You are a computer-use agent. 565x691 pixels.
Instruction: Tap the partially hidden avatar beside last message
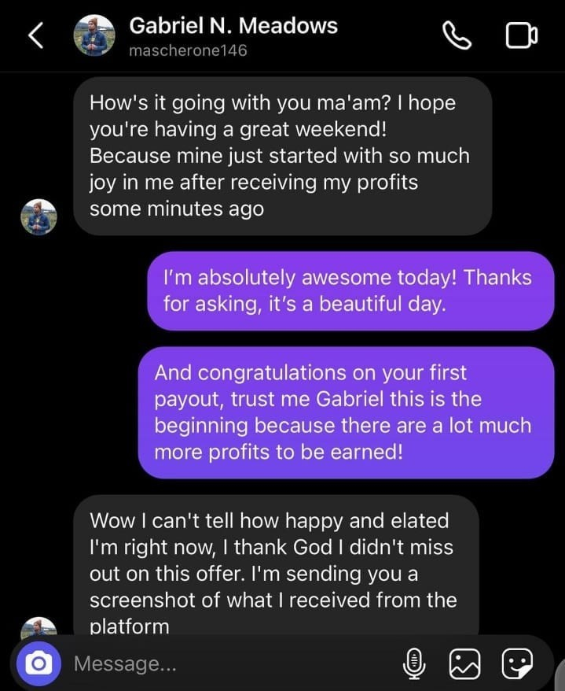point(39,627)
